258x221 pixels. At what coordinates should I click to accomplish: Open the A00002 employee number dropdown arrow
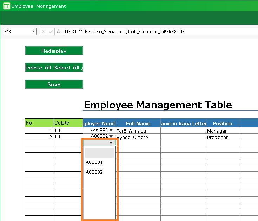111,137
